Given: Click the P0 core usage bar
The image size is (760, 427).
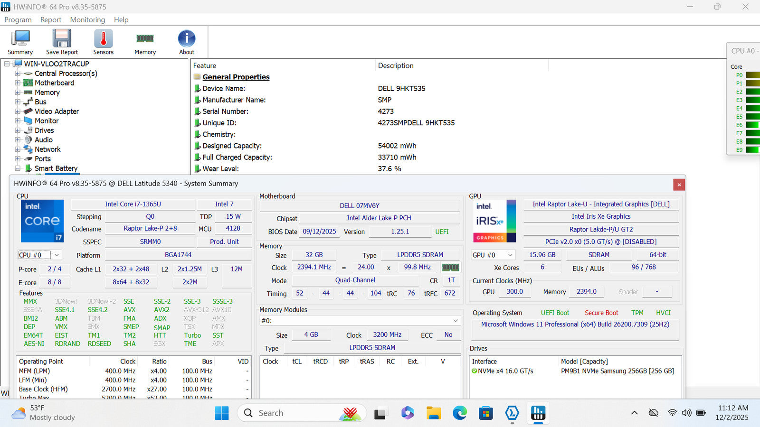Looking at the screenshot, I should click(752, 75).
